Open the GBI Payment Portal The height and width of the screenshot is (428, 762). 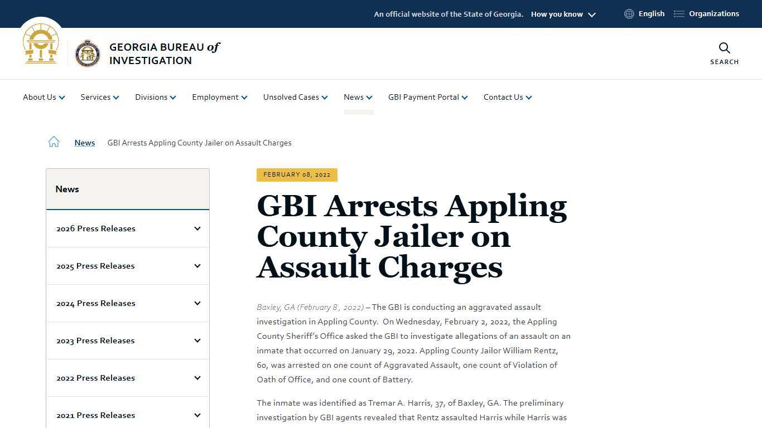tap(423, 97)
